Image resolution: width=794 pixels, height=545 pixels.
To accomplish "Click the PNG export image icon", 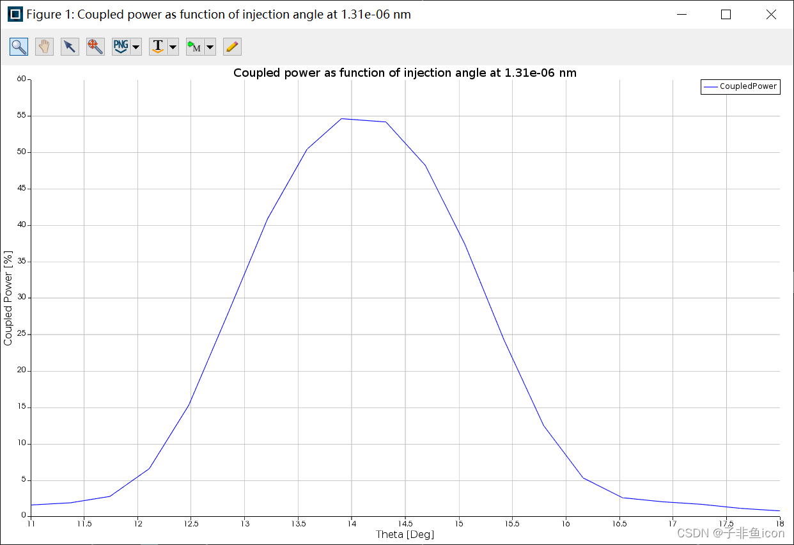I will [x=121, y=47].
